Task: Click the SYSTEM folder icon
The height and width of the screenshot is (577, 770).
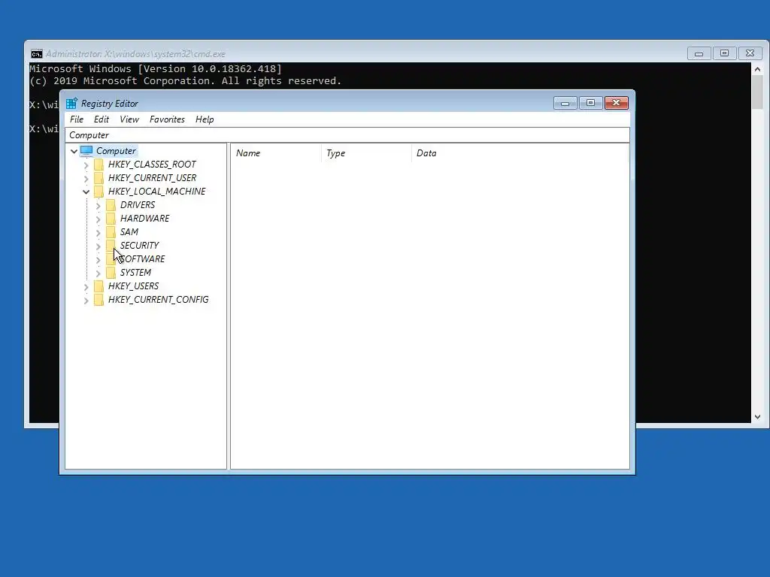Action: (111, 272)
